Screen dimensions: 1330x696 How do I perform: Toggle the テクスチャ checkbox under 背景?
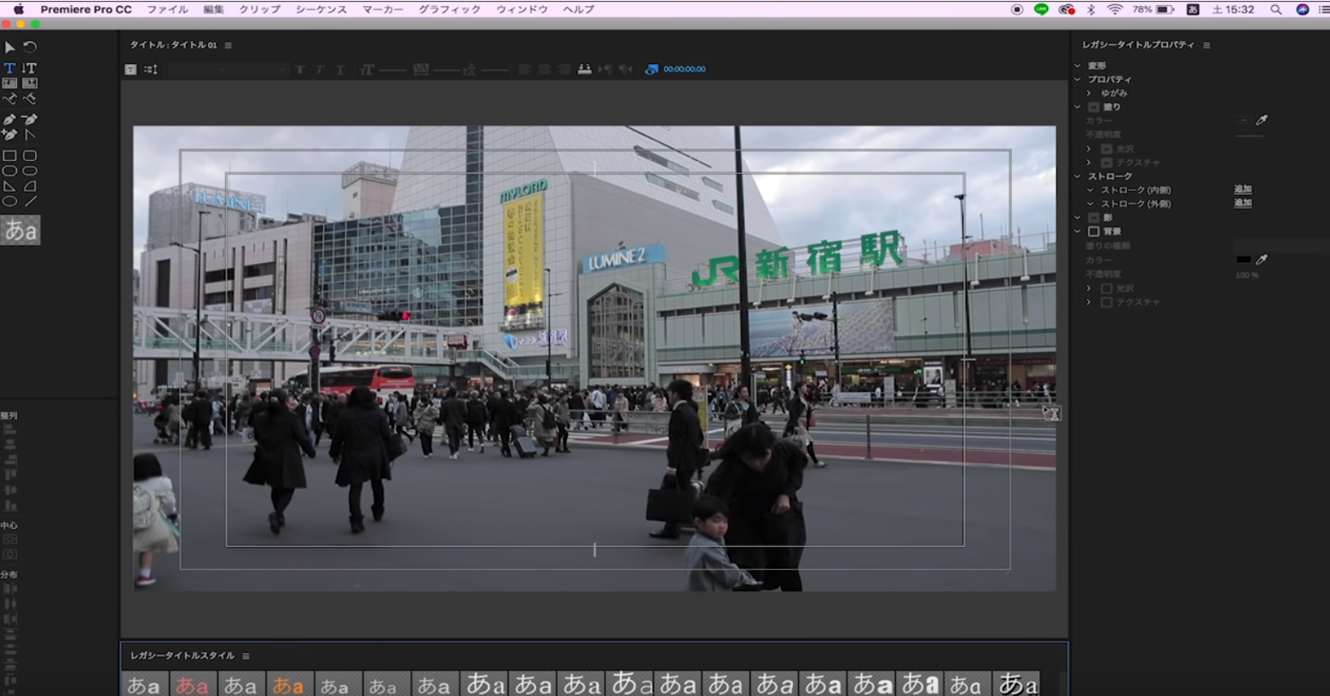point(1107,302)
